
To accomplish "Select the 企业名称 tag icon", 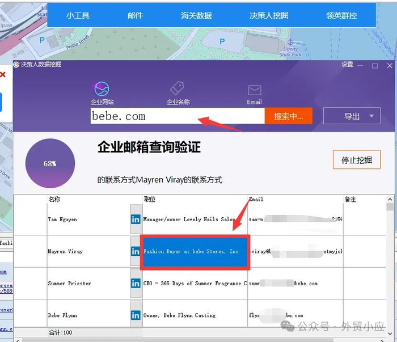I will [x=177, y=88].
